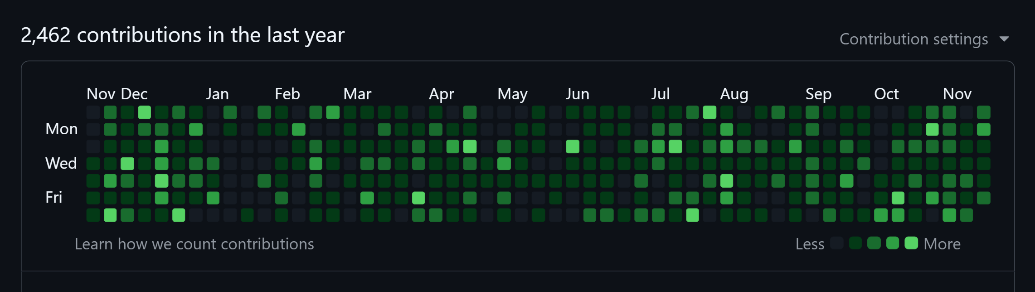Image resolution: width=1035 pixels, height=292 pixels.
Task: Click the 2,462 contributions heading
Action: [x=183, y=35]
